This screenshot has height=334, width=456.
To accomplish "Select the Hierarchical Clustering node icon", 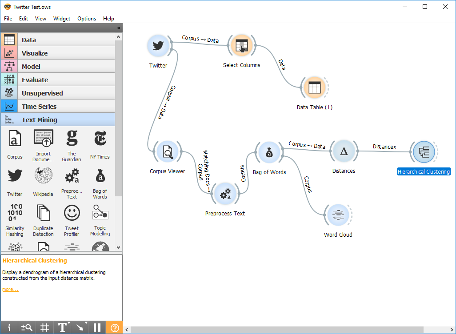I will pos(424,152).
